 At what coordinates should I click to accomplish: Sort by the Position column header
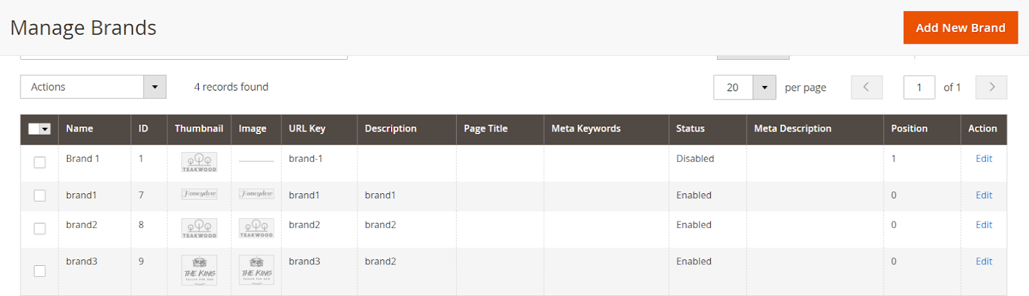pyautogui.click(x=909, y=128)
